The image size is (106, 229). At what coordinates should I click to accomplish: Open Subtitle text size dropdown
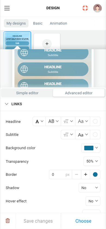pos(68,135)
